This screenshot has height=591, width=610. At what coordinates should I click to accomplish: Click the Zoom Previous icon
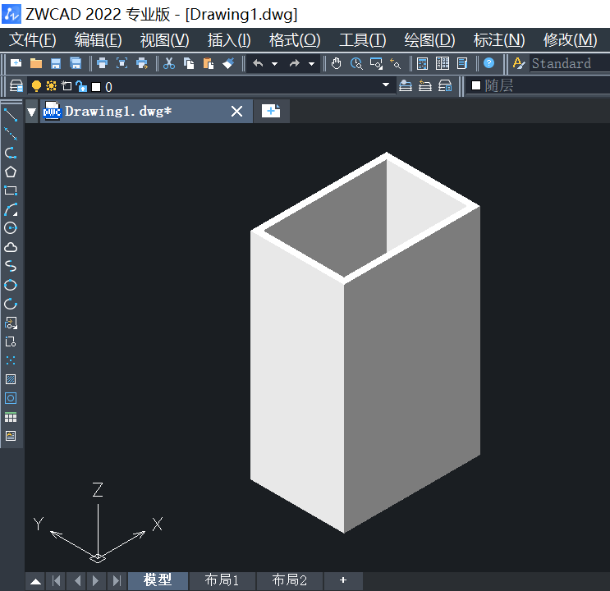pyautogui.click(x=396, y=63)
